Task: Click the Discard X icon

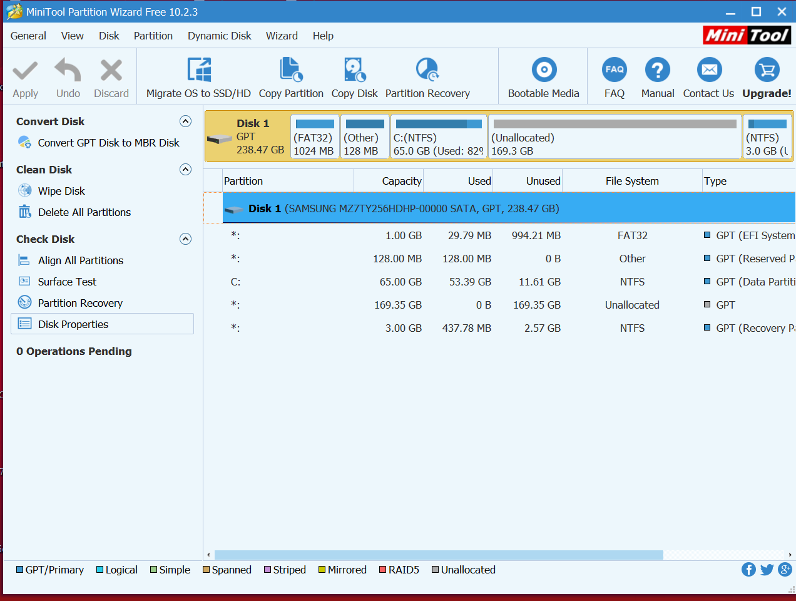Action: tap(111, 71)
